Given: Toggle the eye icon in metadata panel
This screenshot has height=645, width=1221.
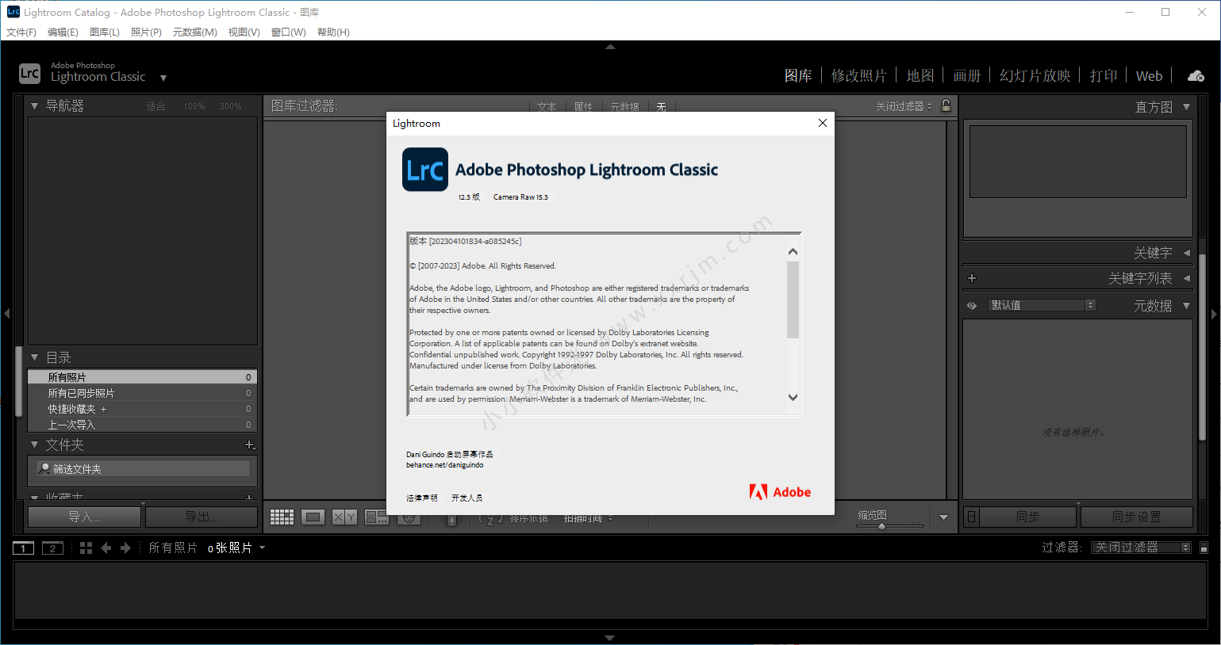Looking at the screenshot, I should [x=972, y=306].
